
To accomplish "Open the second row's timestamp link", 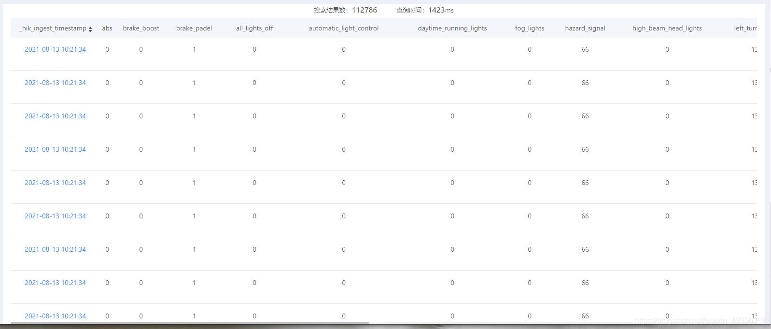I will click(55, 83).
